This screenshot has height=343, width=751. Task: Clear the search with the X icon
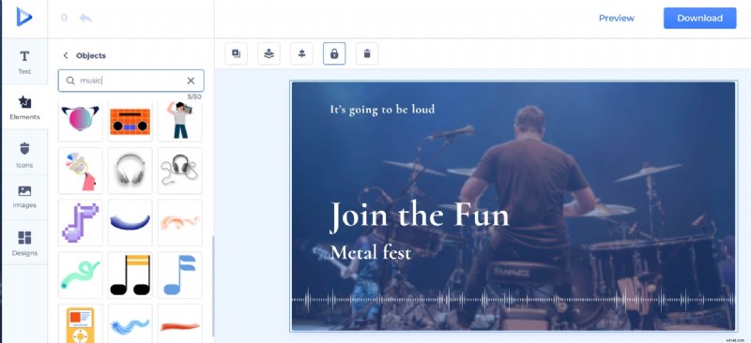click(x=191, y=81)
